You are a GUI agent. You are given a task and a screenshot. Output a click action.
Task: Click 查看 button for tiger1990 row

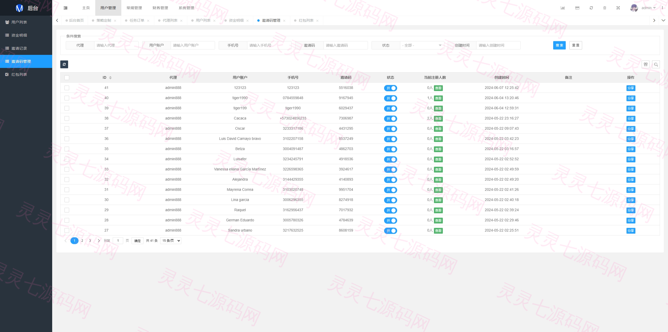pyautogui.click(x=438, y=98)
